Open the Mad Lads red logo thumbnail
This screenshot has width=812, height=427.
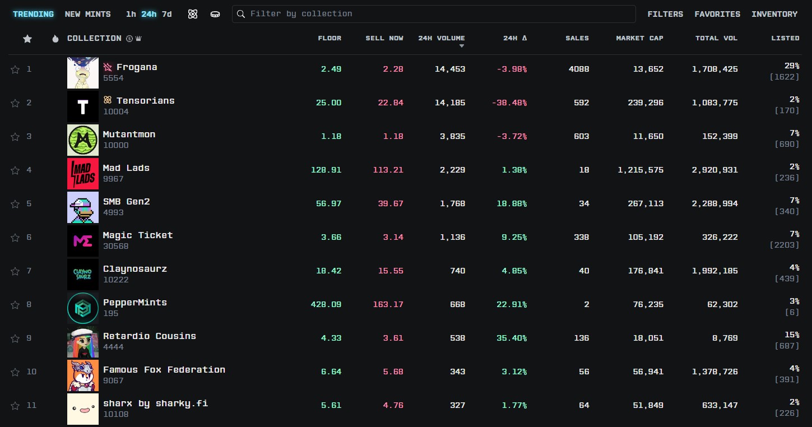pyautogui.click(x=83, y=174)
